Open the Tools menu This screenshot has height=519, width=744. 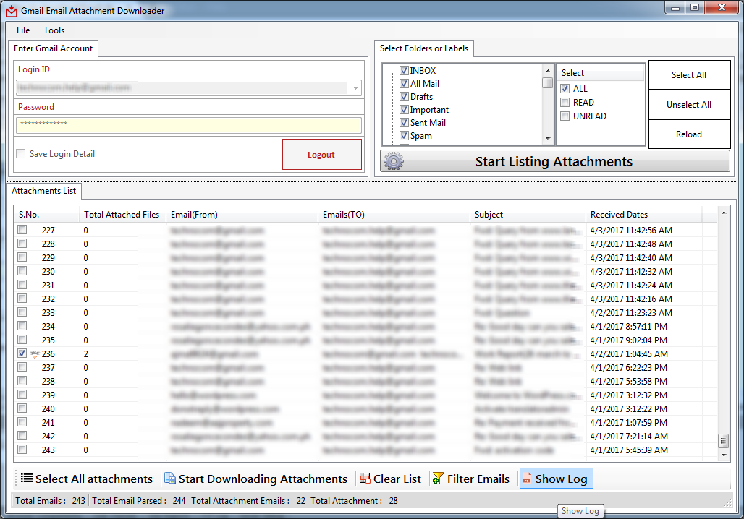click(54, 30)
